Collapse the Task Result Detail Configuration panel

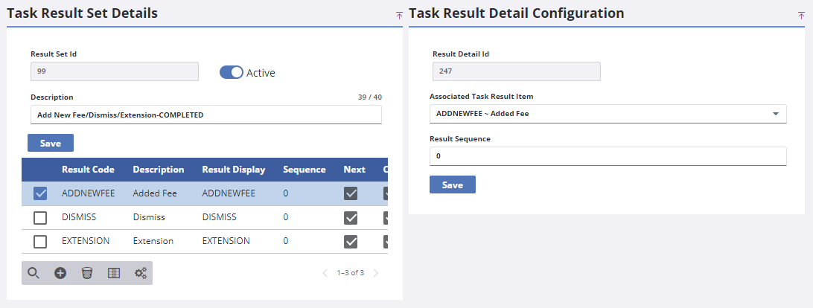tap(801, 15)
